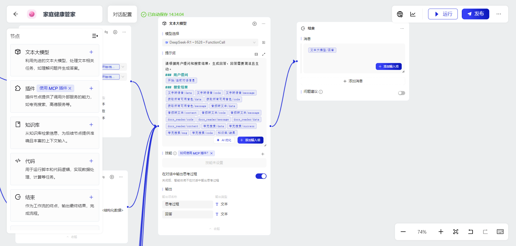The width and height of the screenshot is (516, 246).
Task: Open the first 开始/当… variable dropdown
Action: click(x=123, y=67)
